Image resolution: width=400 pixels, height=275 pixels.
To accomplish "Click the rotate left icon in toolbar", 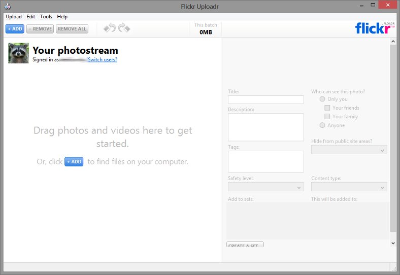I will coord(110,28).
